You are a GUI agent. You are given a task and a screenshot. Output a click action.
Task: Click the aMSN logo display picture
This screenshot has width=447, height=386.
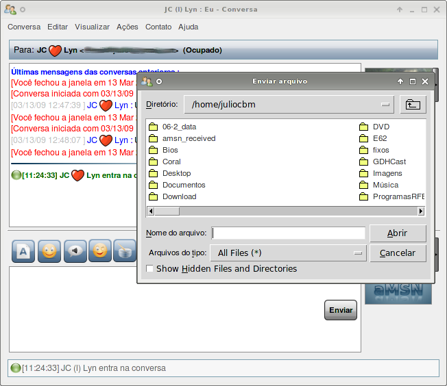point(398,294)
